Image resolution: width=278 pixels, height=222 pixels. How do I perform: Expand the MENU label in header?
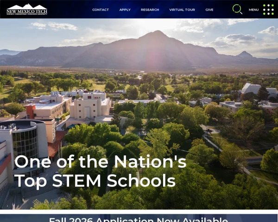[253, 10]
